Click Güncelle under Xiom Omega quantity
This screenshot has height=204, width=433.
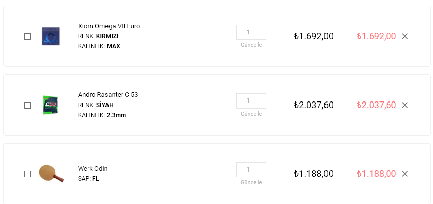[251, 45]
